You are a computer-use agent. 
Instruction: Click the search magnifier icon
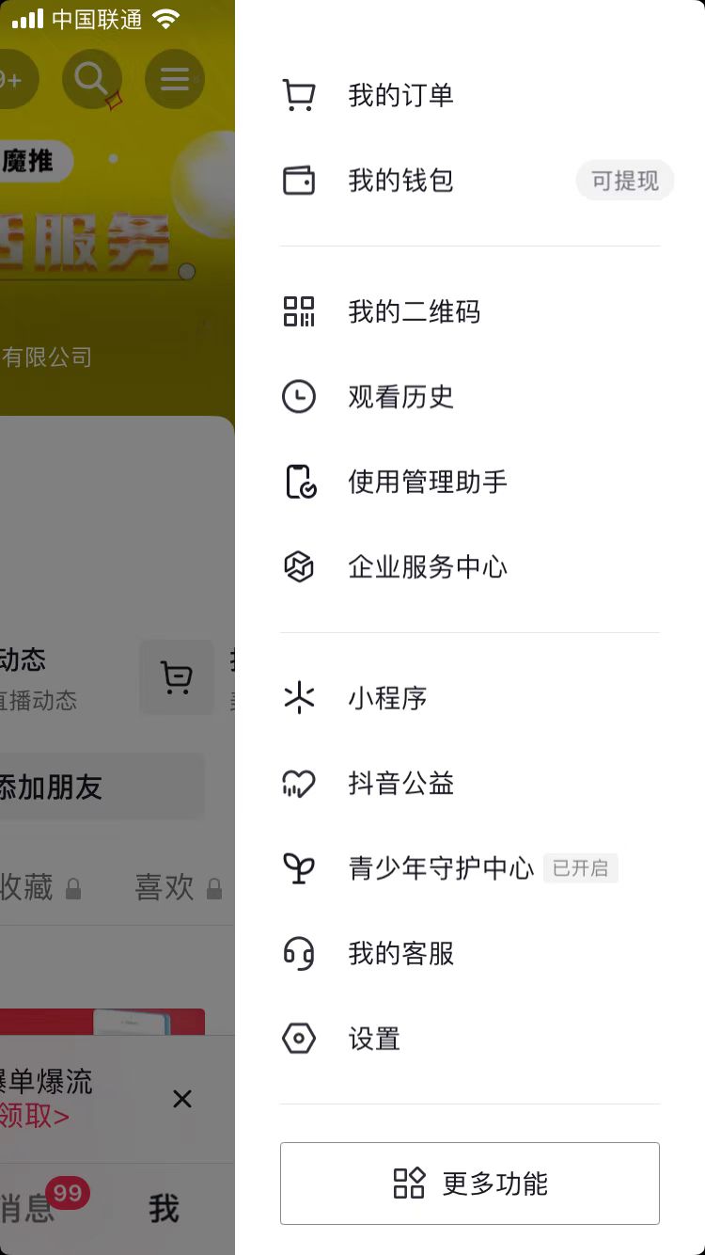pyautogui.click(x=91, y=79)
